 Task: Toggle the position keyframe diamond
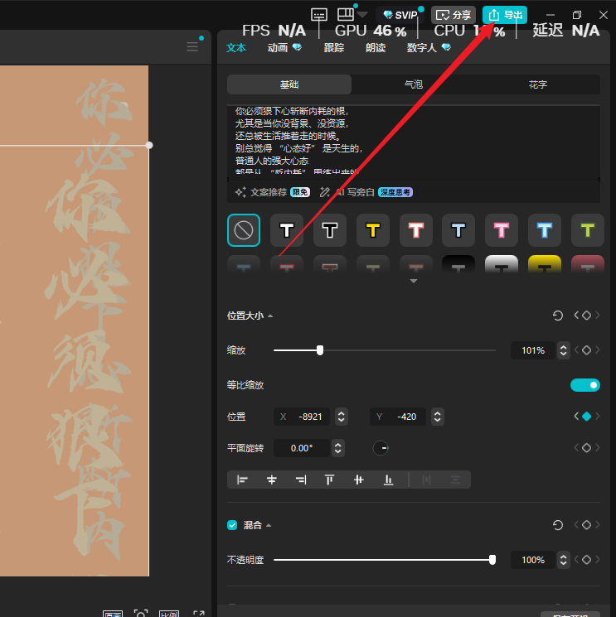[586, 417]
